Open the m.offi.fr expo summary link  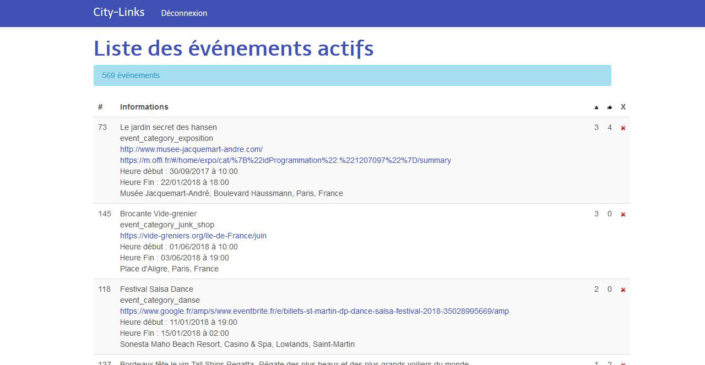click(x=285, y=160)
